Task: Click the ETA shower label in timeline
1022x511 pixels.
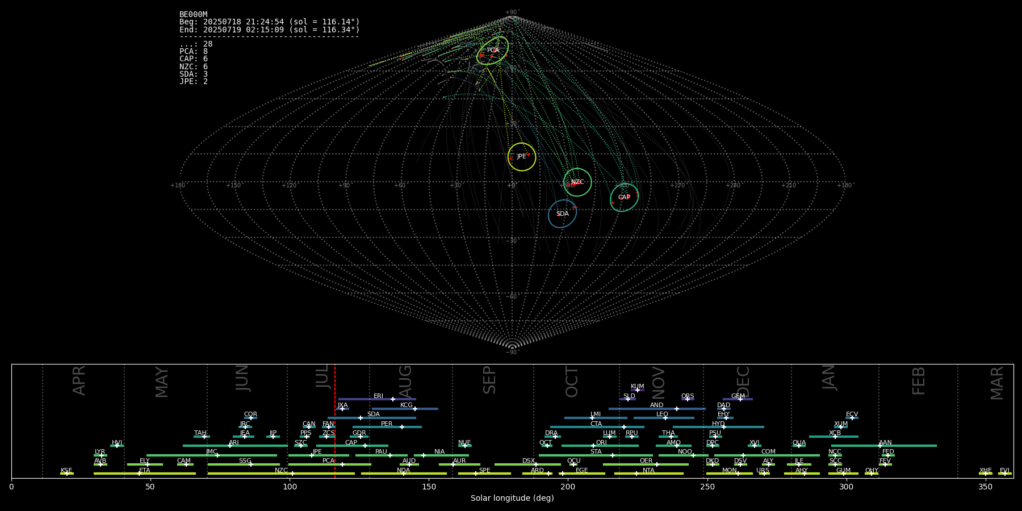Action: 145,471
